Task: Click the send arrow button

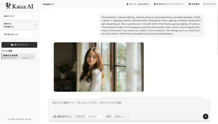Action: [x=205, y=116]
